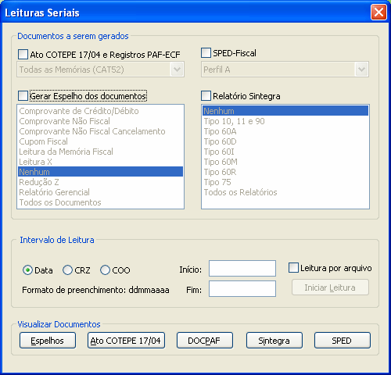This screenshot has height=375, width=391.
Task: Select Cupom Fiscal in documents list
Action: pos(100,141)
